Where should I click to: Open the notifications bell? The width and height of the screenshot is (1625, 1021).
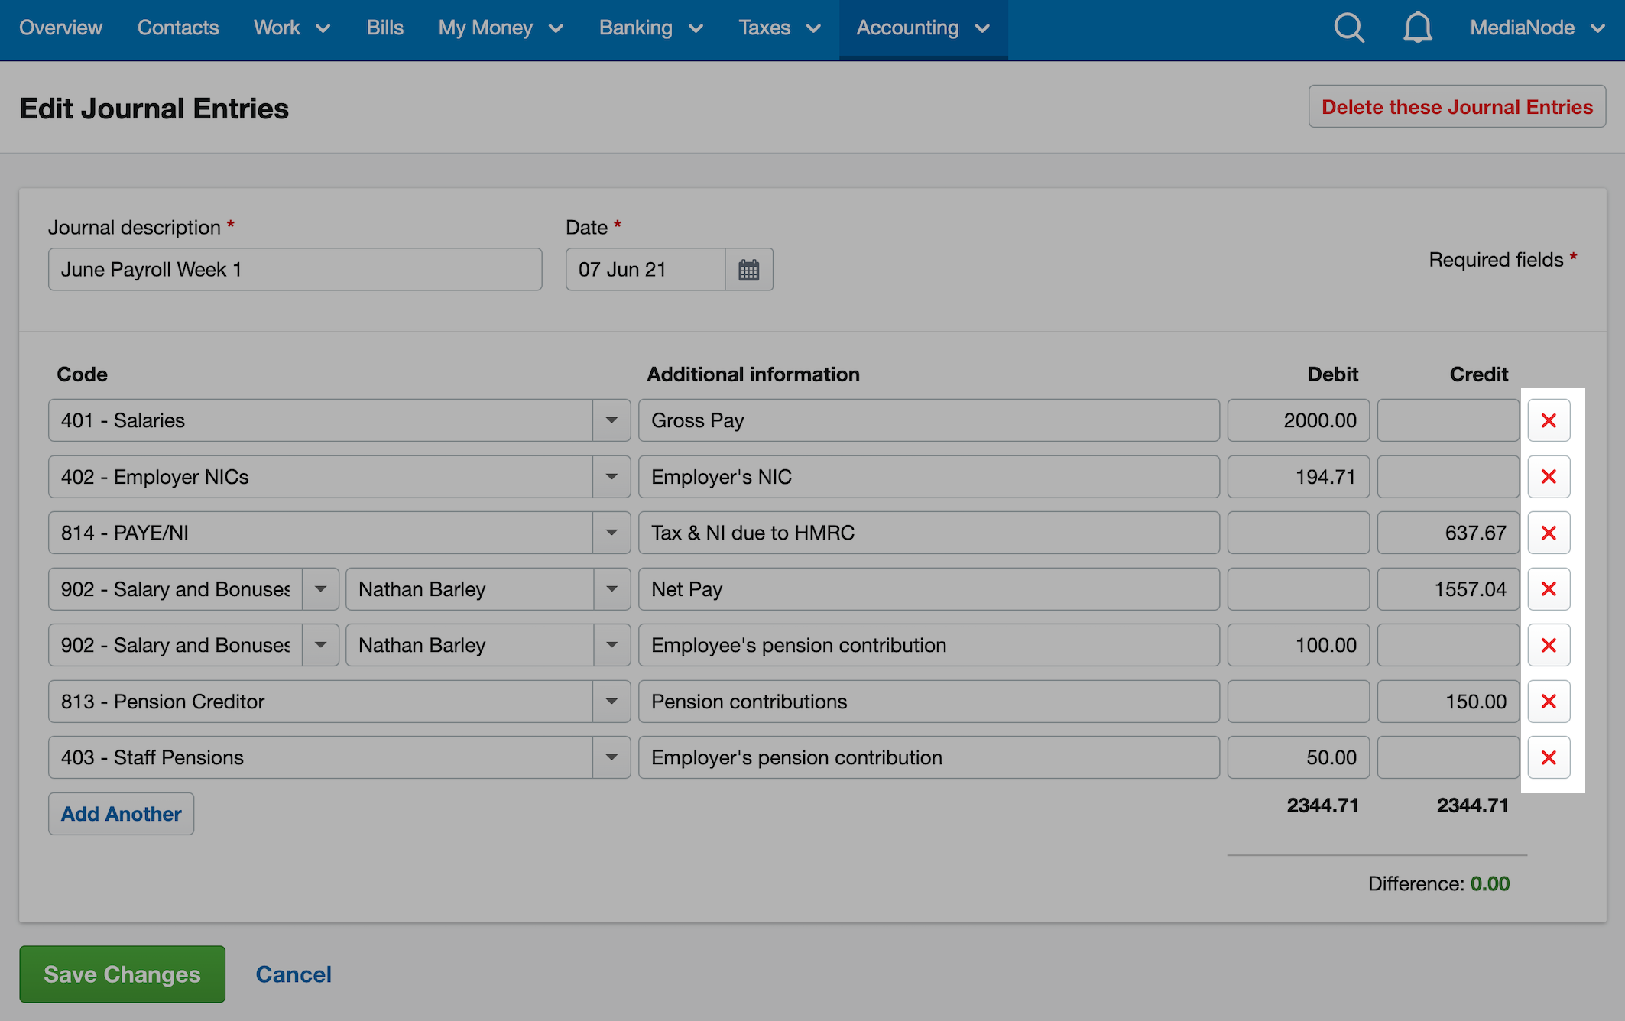pyautogui.click(x=1417, y=28)
